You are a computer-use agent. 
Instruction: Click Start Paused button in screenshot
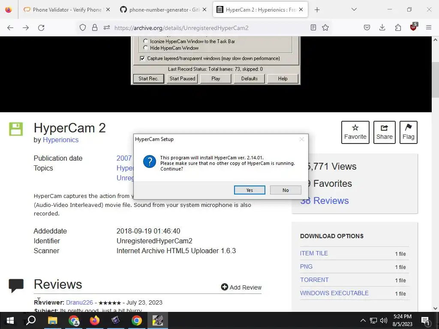(182, 79)
